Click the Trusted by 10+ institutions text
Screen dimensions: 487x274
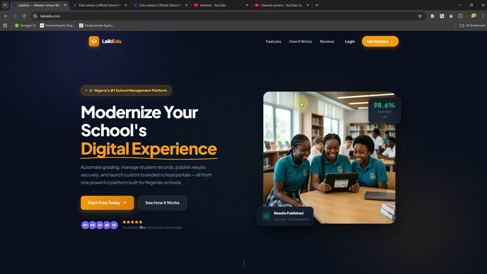[152, 228]
